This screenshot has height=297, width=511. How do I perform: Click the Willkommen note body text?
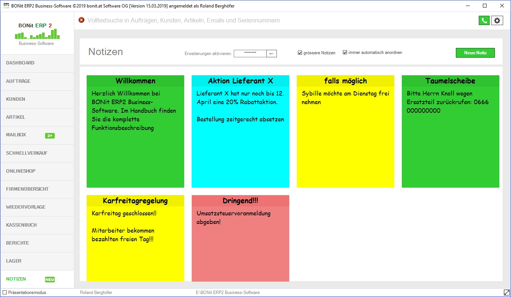point(134,111)
